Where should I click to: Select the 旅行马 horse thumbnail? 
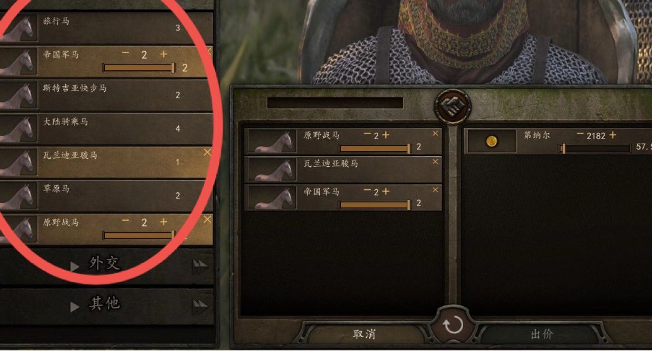19,28
